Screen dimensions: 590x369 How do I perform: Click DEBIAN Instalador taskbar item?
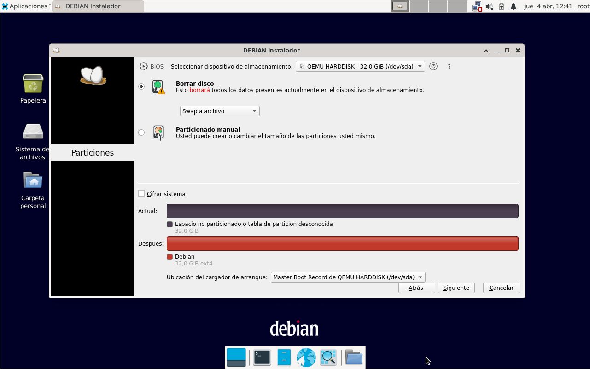point(98,6)
